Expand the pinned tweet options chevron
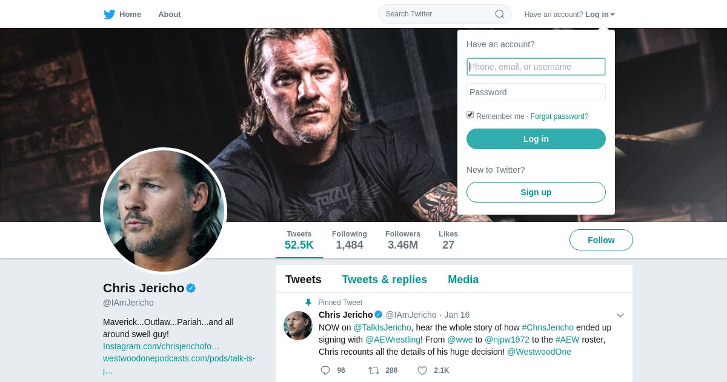This screenshot has height=382, width=727. 620,315
